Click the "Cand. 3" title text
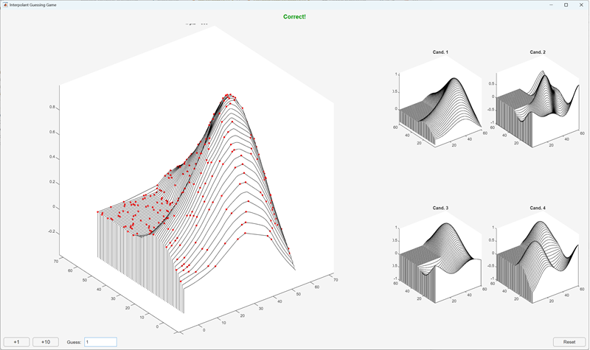The height and width of the screenshot is (350, 590). pos(441,209)
